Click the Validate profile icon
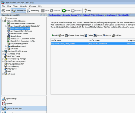Screen dimensions: 135x113 coord(114,35)
